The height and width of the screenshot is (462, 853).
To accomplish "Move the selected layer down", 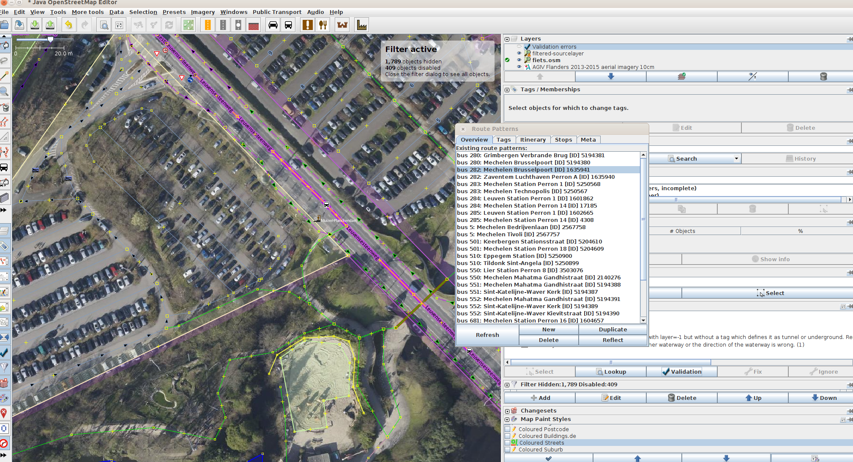I will coord(611,77).
